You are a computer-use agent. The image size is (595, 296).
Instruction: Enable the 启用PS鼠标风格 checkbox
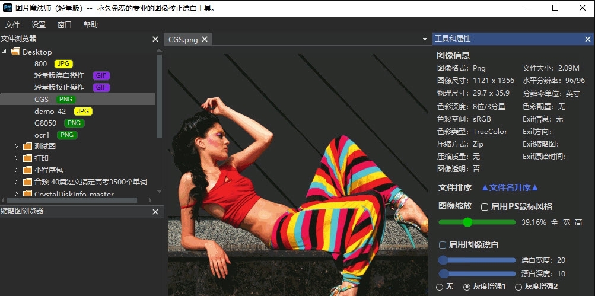(x=485, y=207)
